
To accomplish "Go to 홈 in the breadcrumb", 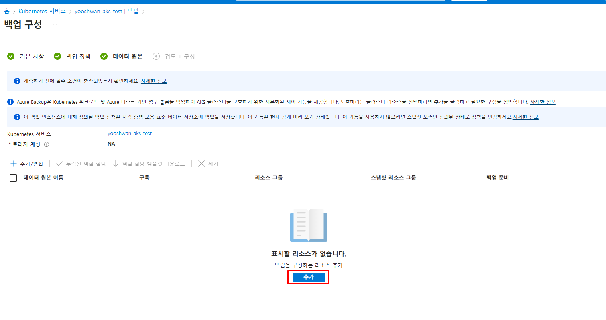I will coord(7,11).
